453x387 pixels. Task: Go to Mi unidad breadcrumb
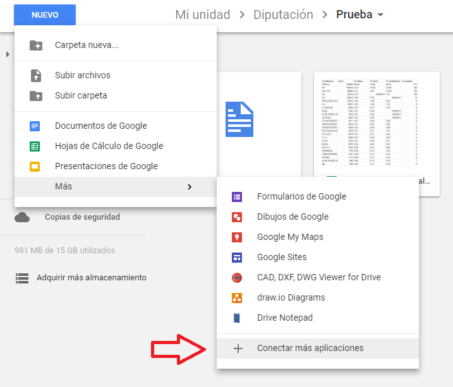coord(203,15)
